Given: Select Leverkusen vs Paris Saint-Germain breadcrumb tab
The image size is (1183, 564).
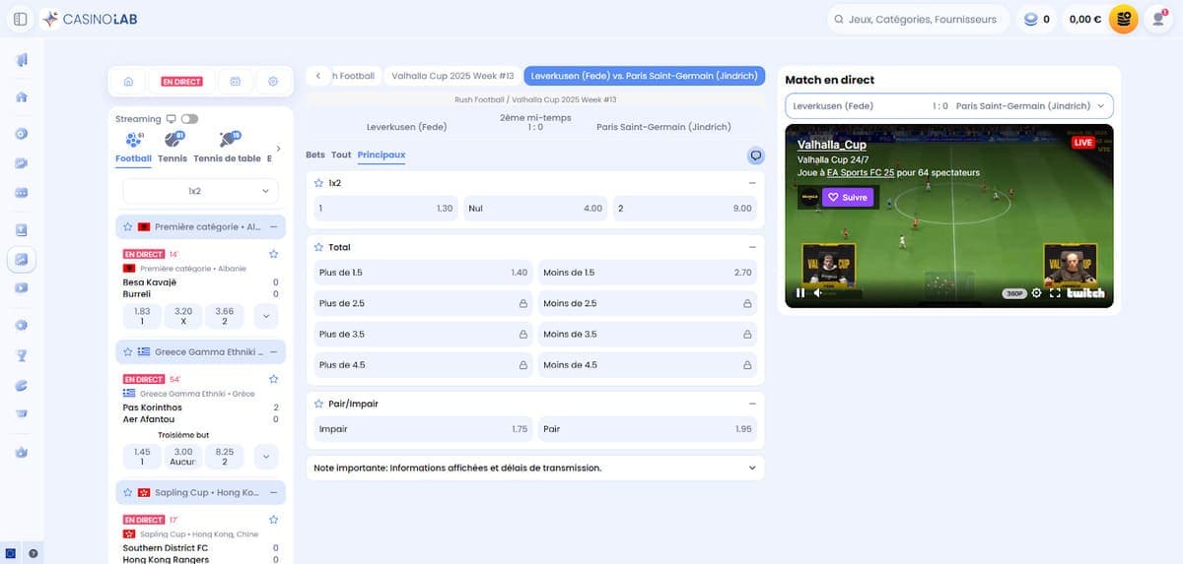Looking at the screenshot, I should [x=645, y=75].
